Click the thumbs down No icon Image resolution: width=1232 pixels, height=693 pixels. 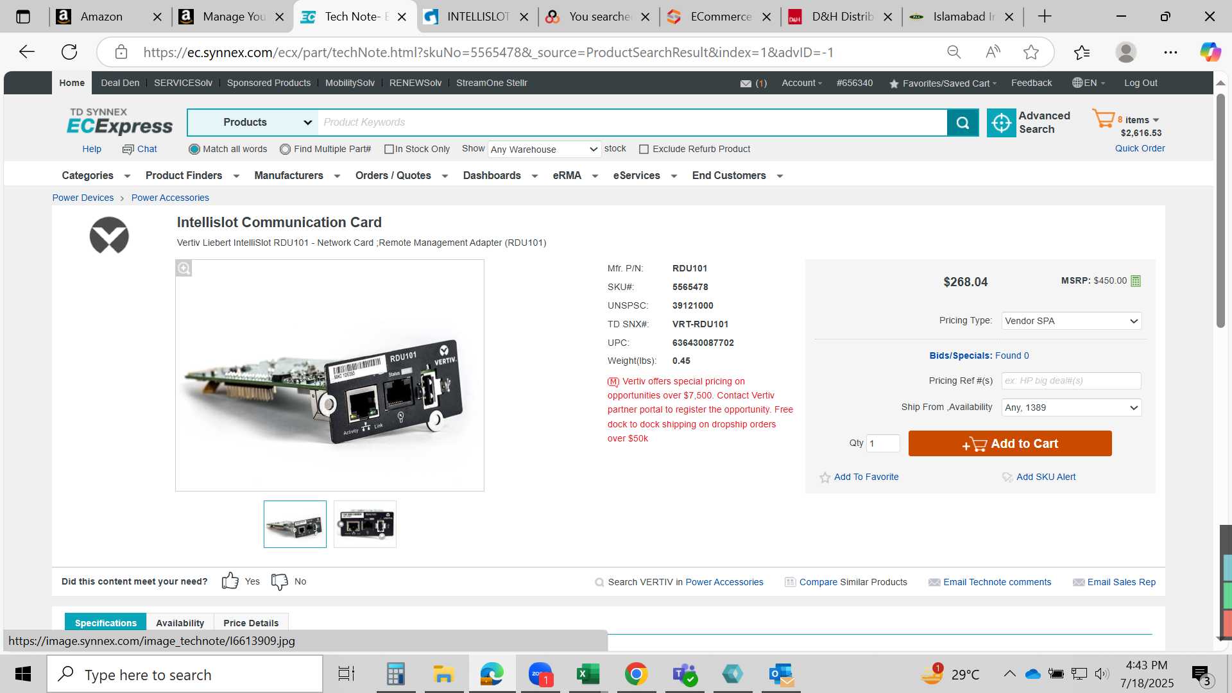point(280,581)
